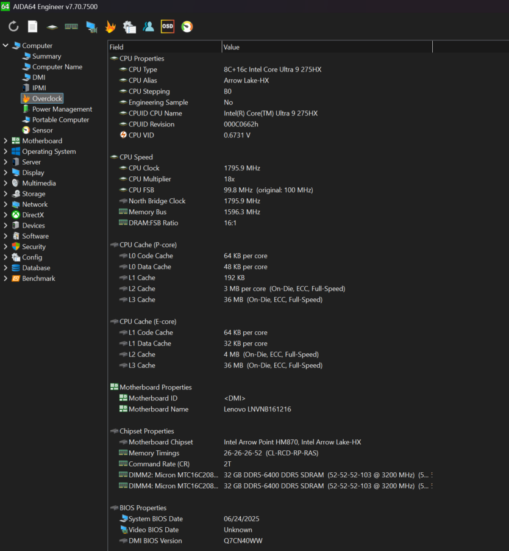Expand the Config tree node

pyautogui.click(x=5, y=257)
